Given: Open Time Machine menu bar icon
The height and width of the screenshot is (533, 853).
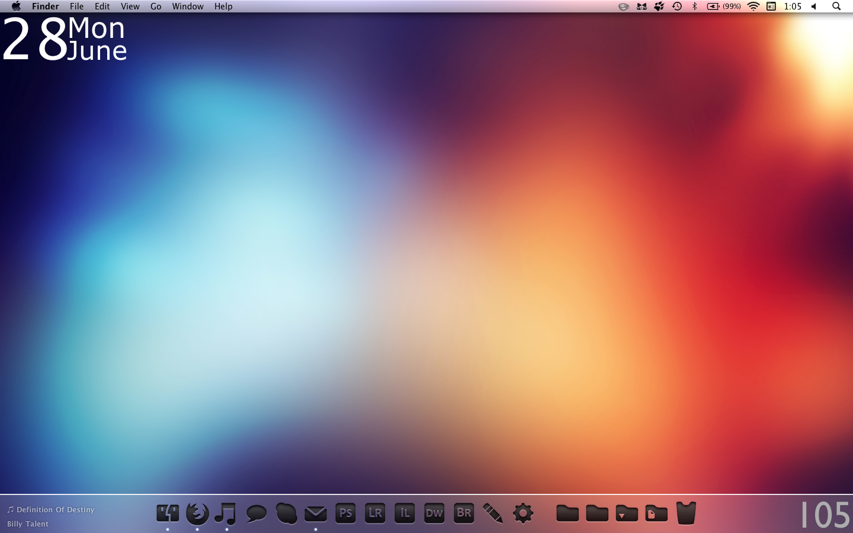Looking at the screenshot, I should [677, 7].
